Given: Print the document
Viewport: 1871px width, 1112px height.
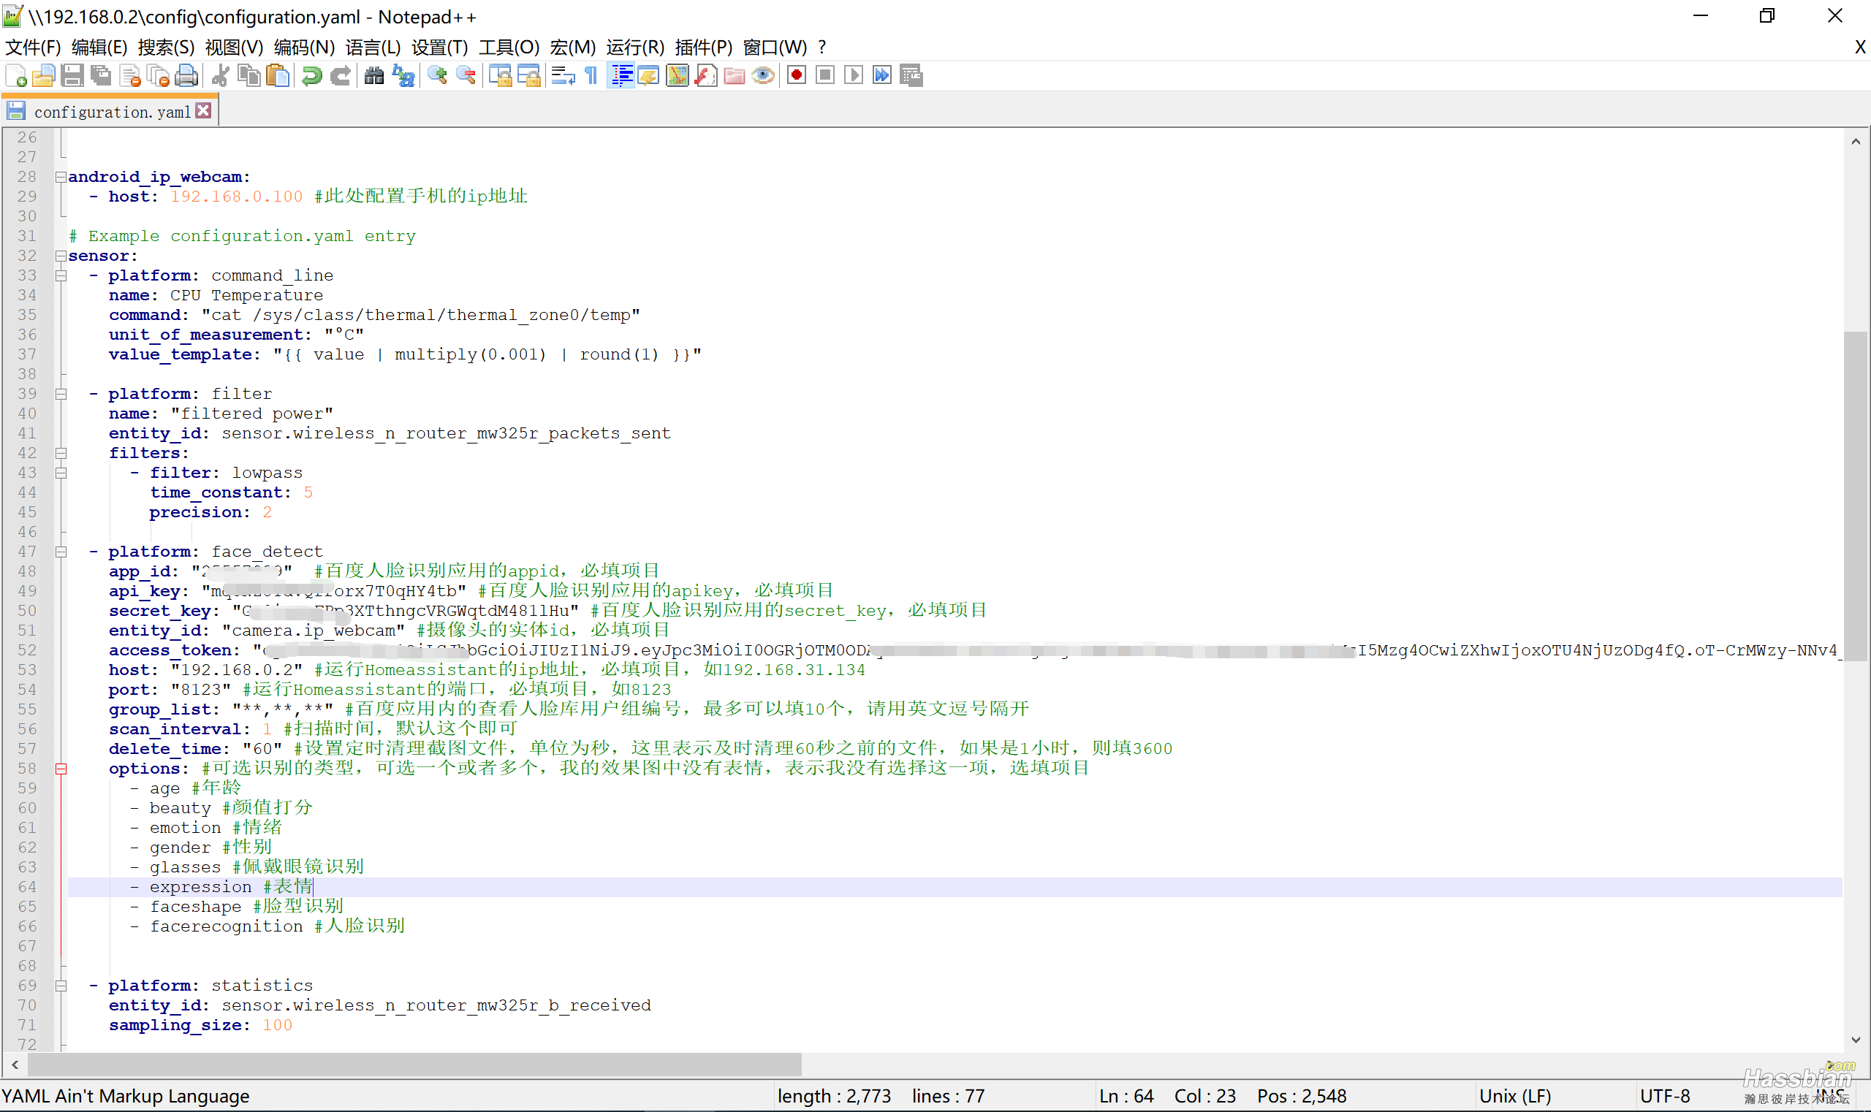Looking at the screenshot, I should 186,76.
